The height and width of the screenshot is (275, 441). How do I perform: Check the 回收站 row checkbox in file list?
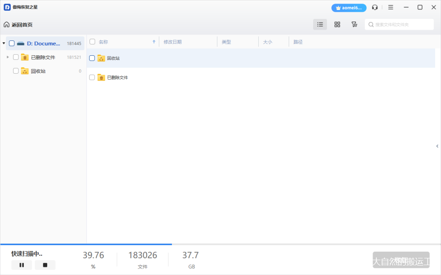coord(92,58)
